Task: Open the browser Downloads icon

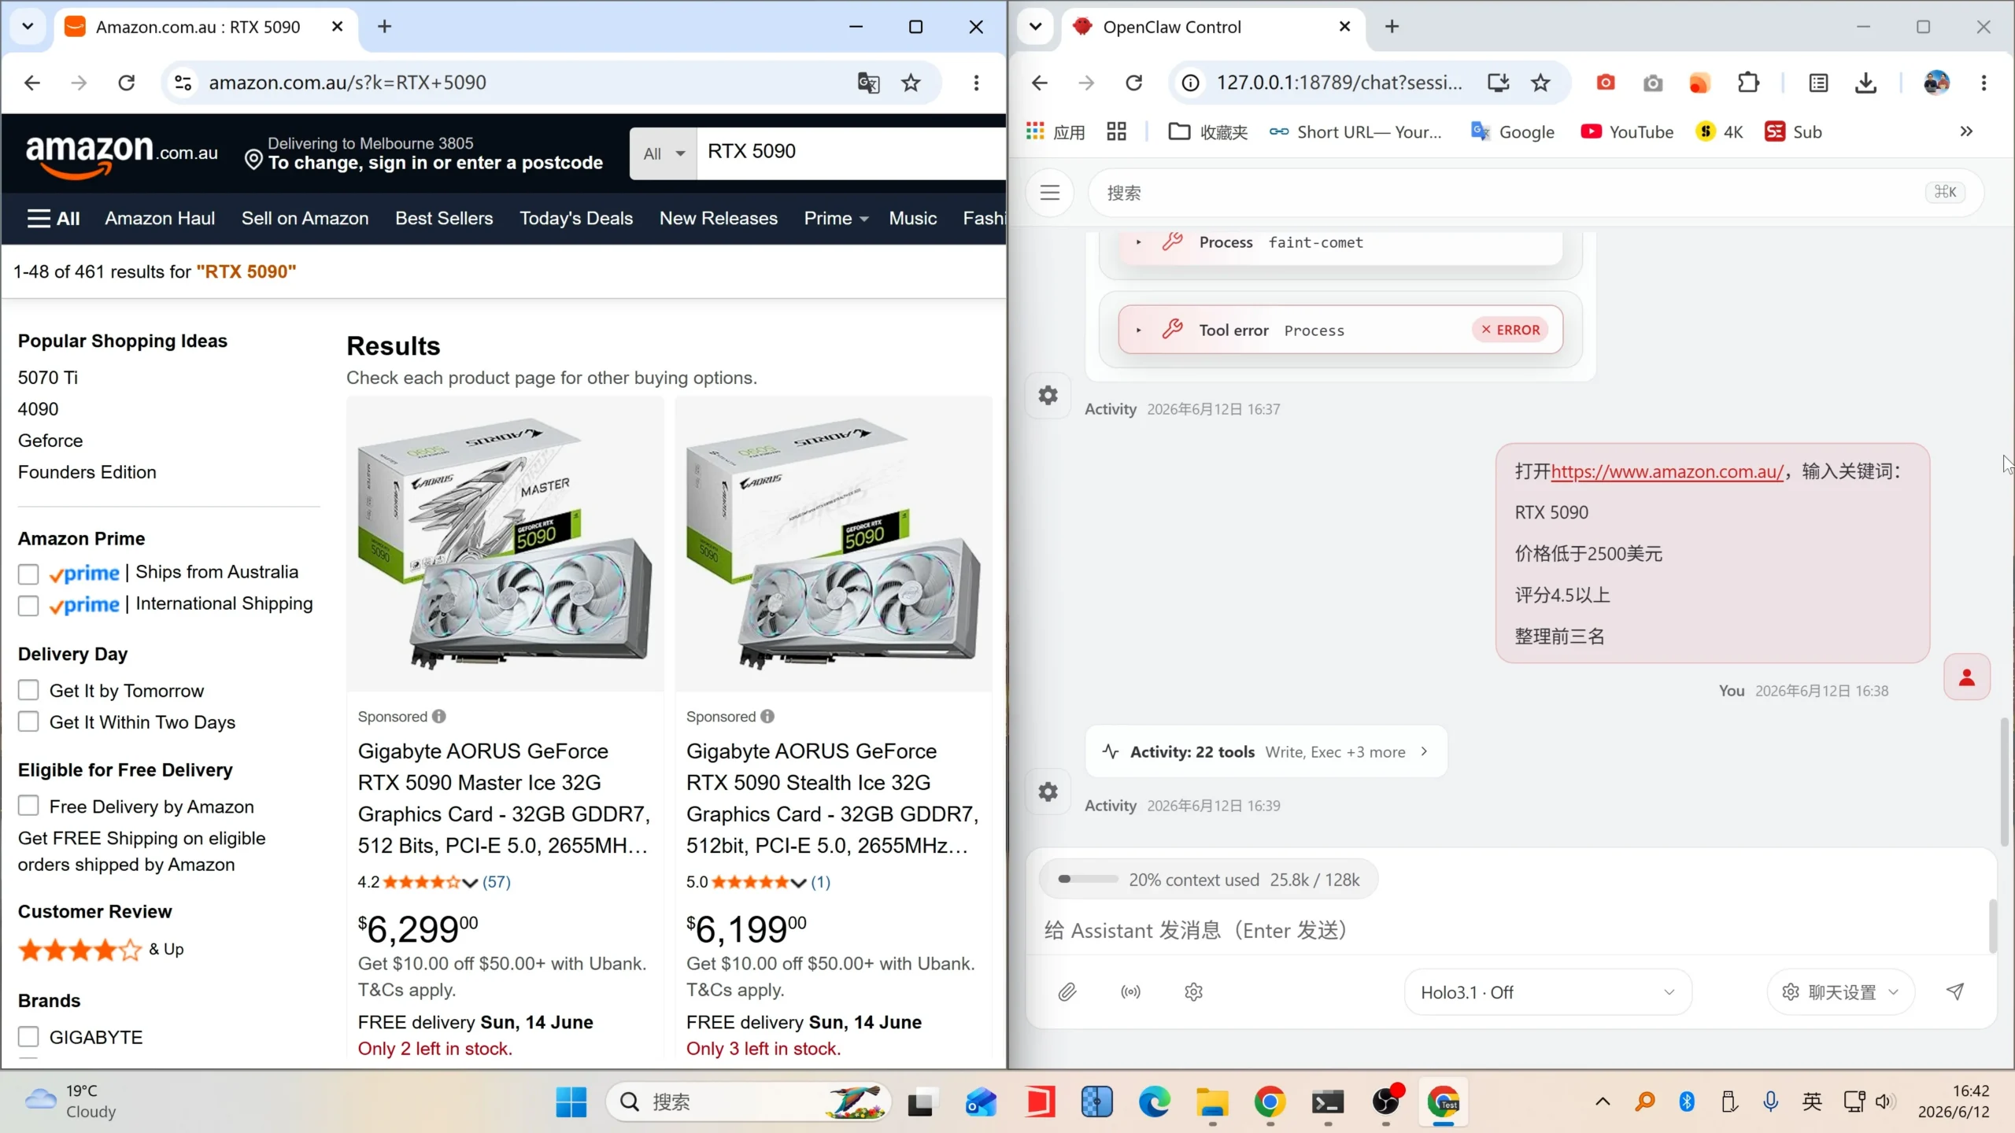Action: tap(1866, 83)
